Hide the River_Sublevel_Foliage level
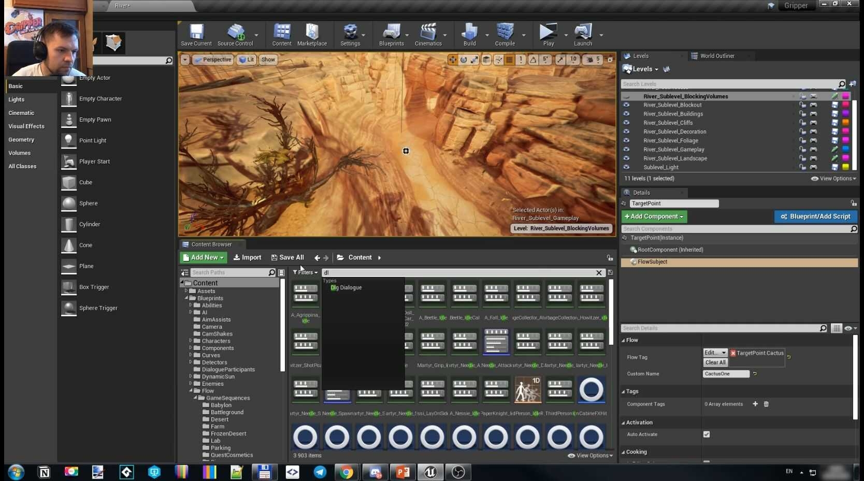Image resolution: width=864 pixels, height=481 pixels. tap(626, 140)
